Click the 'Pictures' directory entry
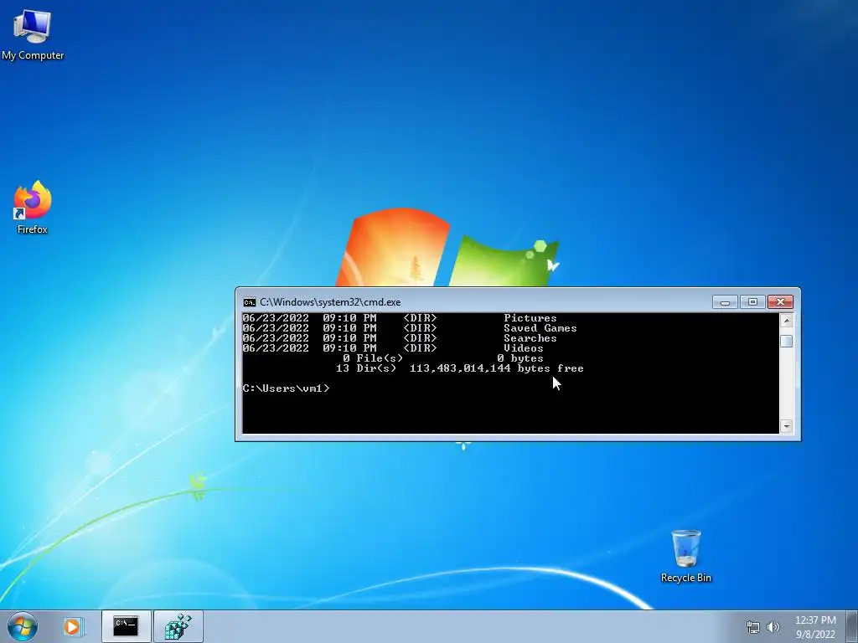 click(530, 318)
